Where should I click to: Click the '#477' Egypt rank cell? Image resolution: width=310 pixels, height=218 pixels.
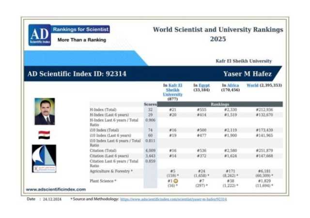click(201, 135)
